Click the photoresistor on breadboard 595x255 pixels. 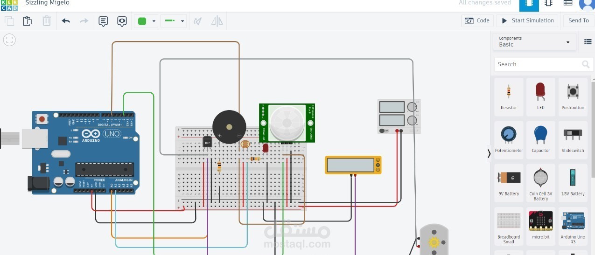[244, 145]
